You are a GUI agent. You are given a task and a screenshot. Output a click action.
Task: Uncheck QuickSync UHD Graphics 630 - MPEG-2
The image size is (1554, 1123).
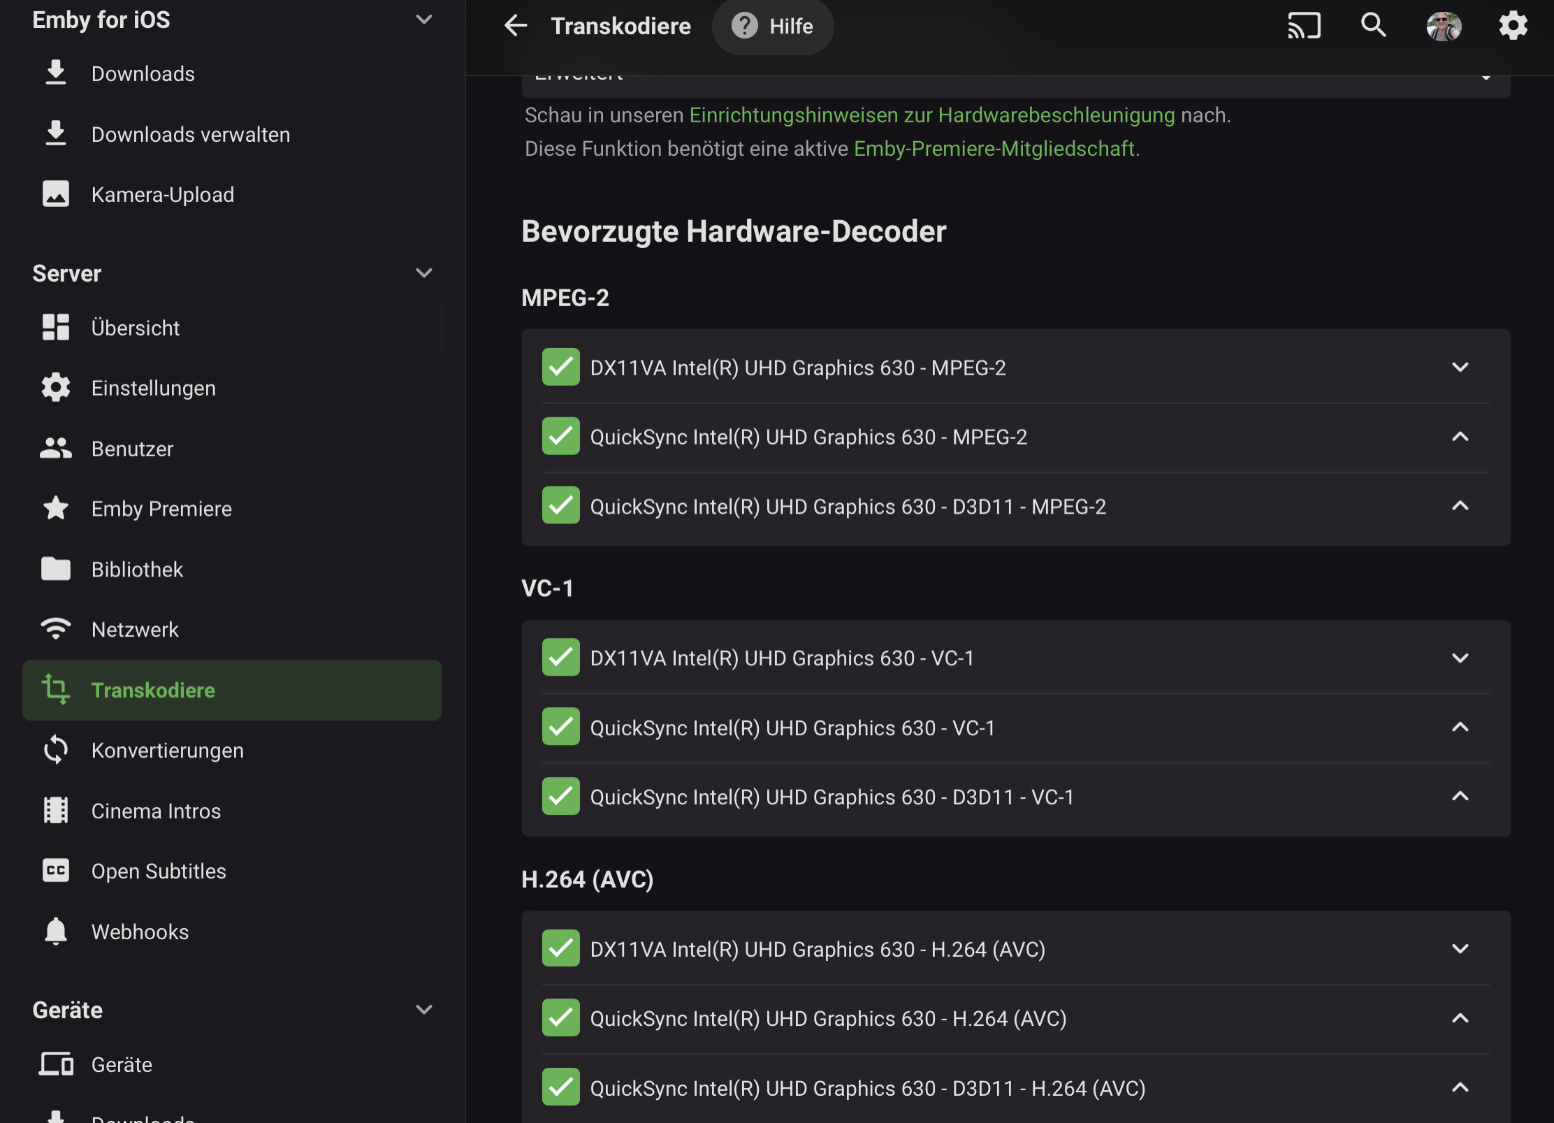560,436
